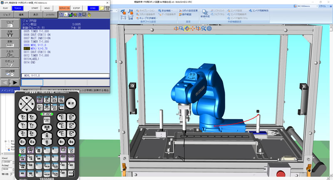Screen dimensions: 333x180
Task: Toggle the SERVO ON button
Action: (x=64, y=8)
